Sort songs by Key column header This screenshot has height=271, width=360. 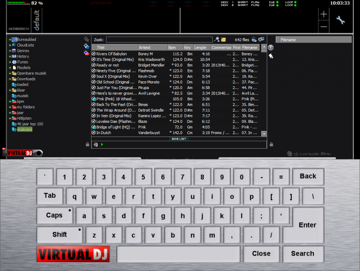pyautogui.click(x=188, y=47)
